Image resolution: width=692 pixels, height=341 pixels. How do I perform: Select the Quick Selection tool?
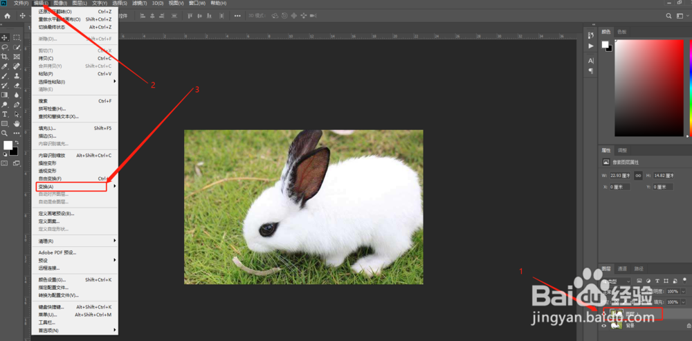(x=17, y=47)
